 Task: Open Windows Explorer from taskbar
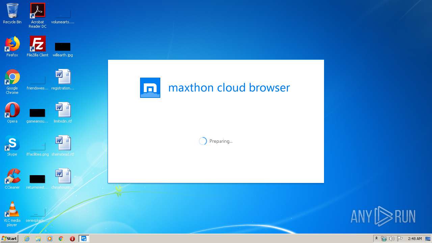[38, 239]
